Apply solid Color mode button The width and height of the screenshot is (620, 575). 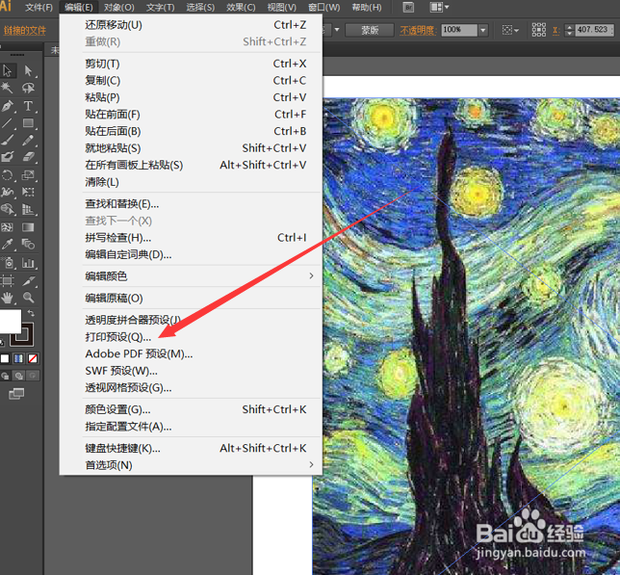5,358
